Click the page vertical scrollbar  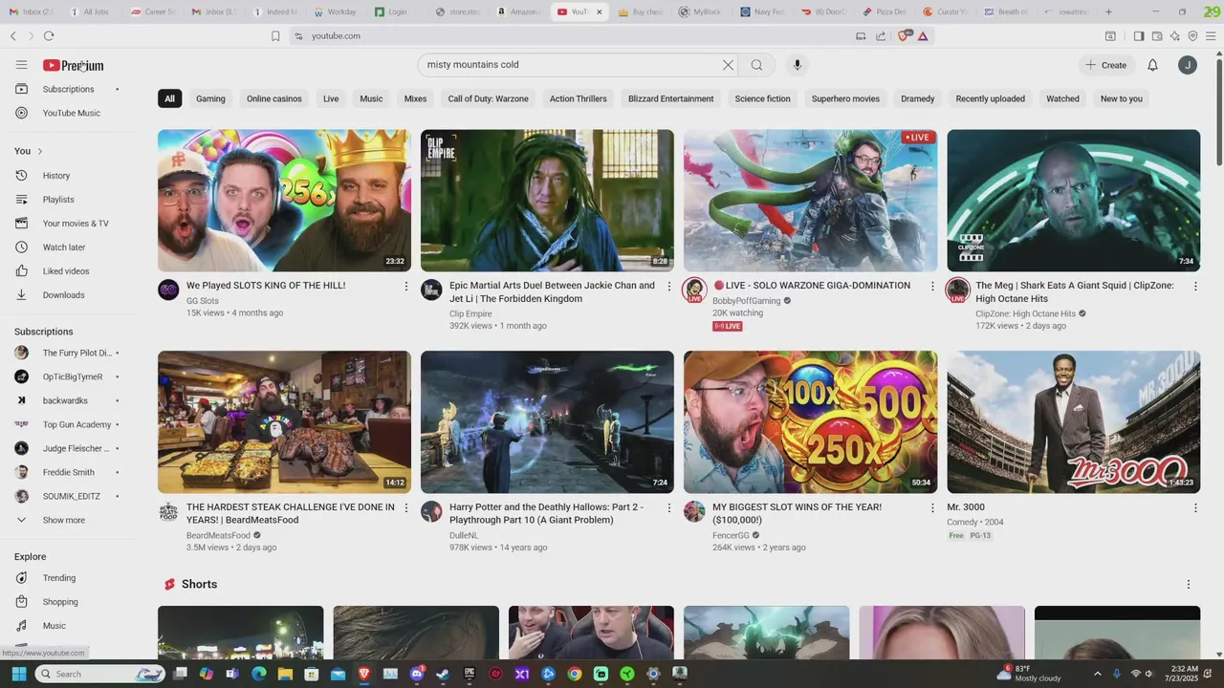(1218, 115)
